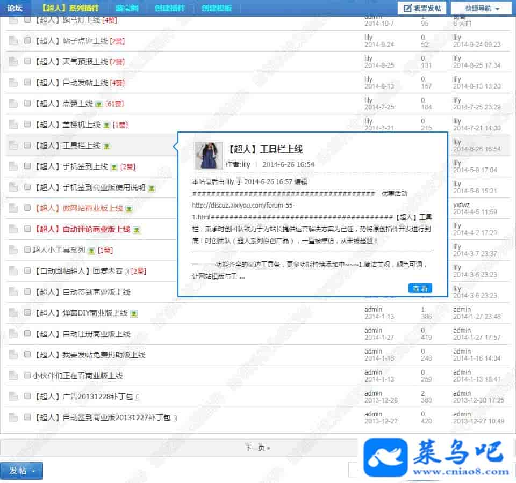This screenshot has height=483, width=516.
Task: Go to the 创建模板 navigation item
Action: pos(217,9)
